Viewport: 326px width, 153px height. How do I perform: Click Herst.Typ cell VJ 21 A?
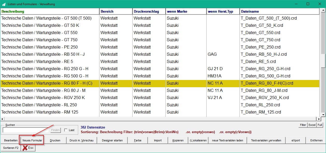point(215,98)
